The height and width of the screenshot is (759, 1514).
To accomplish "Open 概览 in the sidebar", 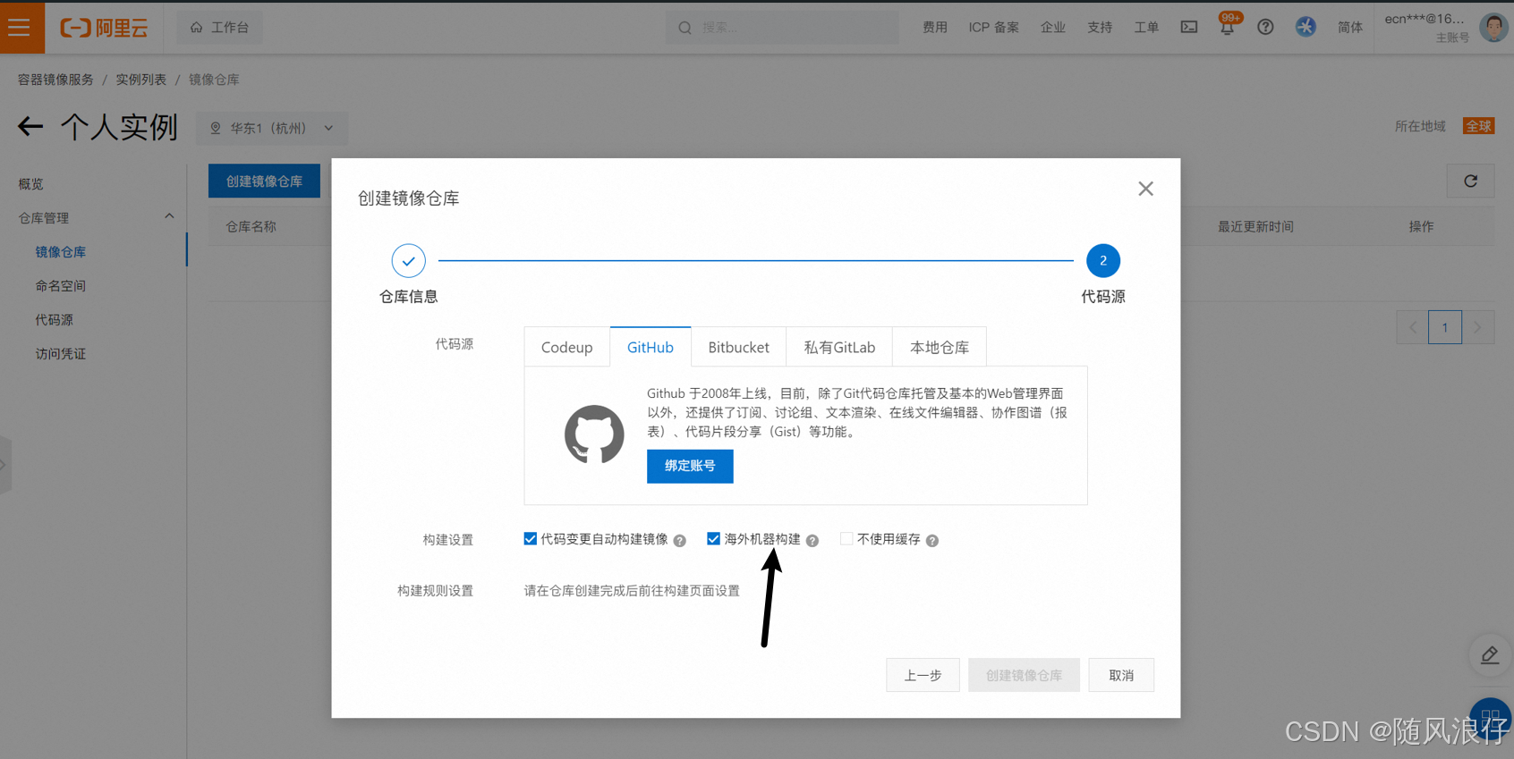I will (x=31, y=184).
